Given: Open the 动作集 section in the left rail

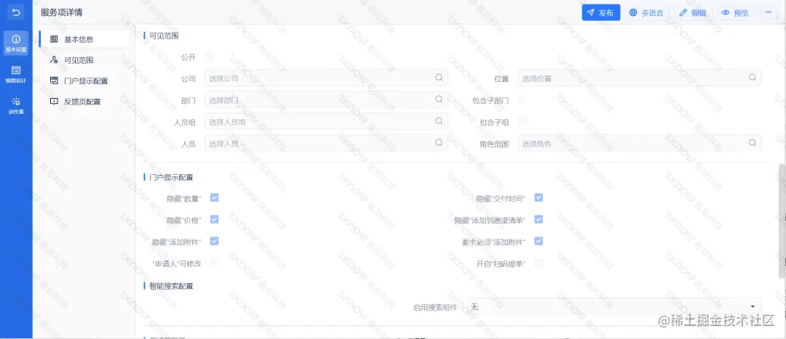Looking at the screenshot, I should coord(16,105).
